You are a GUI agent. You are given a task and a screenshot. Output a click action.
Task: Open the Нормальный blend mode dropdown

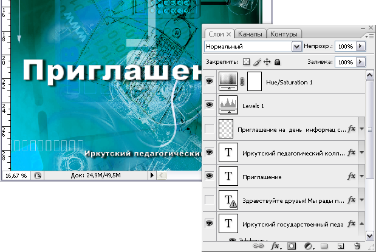tap(296, 46)
